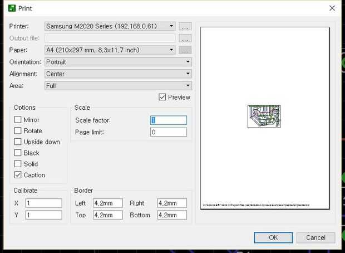This screenshot has width=345, height=253.
Task: Click the browse button next to Printer
Action: point(185,26)
